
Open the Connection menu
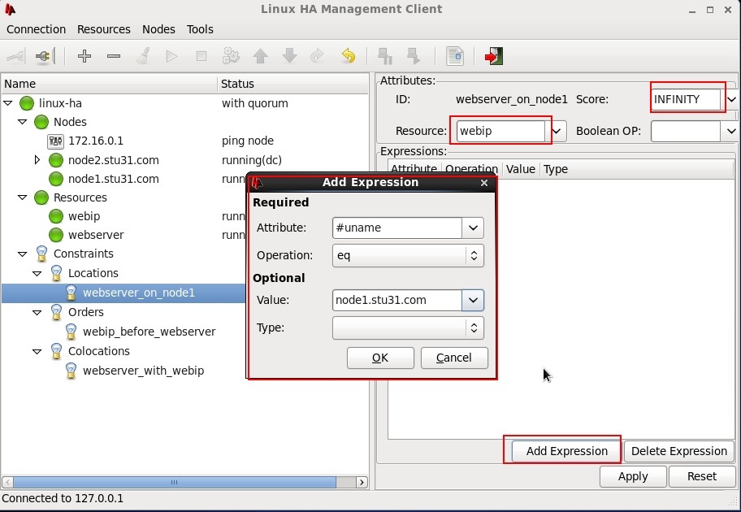tap(36, 29)
